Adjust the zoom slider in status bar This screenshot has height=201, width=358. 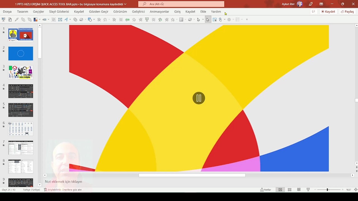point(327,190)
